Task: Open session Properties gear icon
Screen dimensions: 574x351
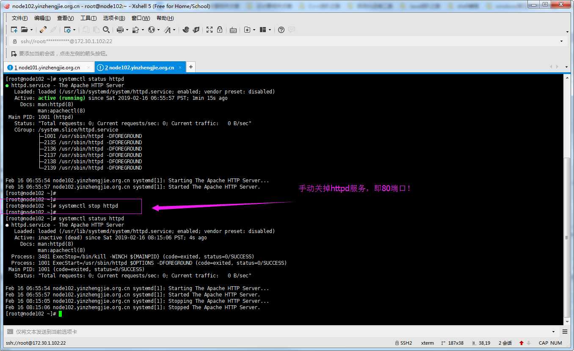Action: pos(67,30)
